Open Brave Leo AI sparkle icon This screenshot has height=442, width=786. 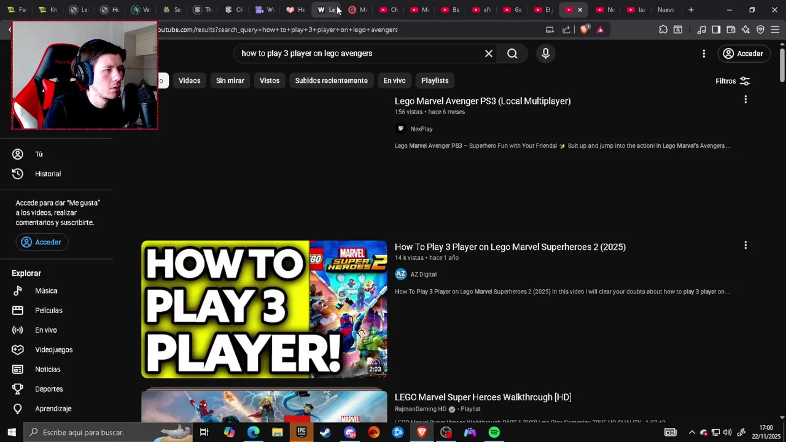[x=745, y=29]
